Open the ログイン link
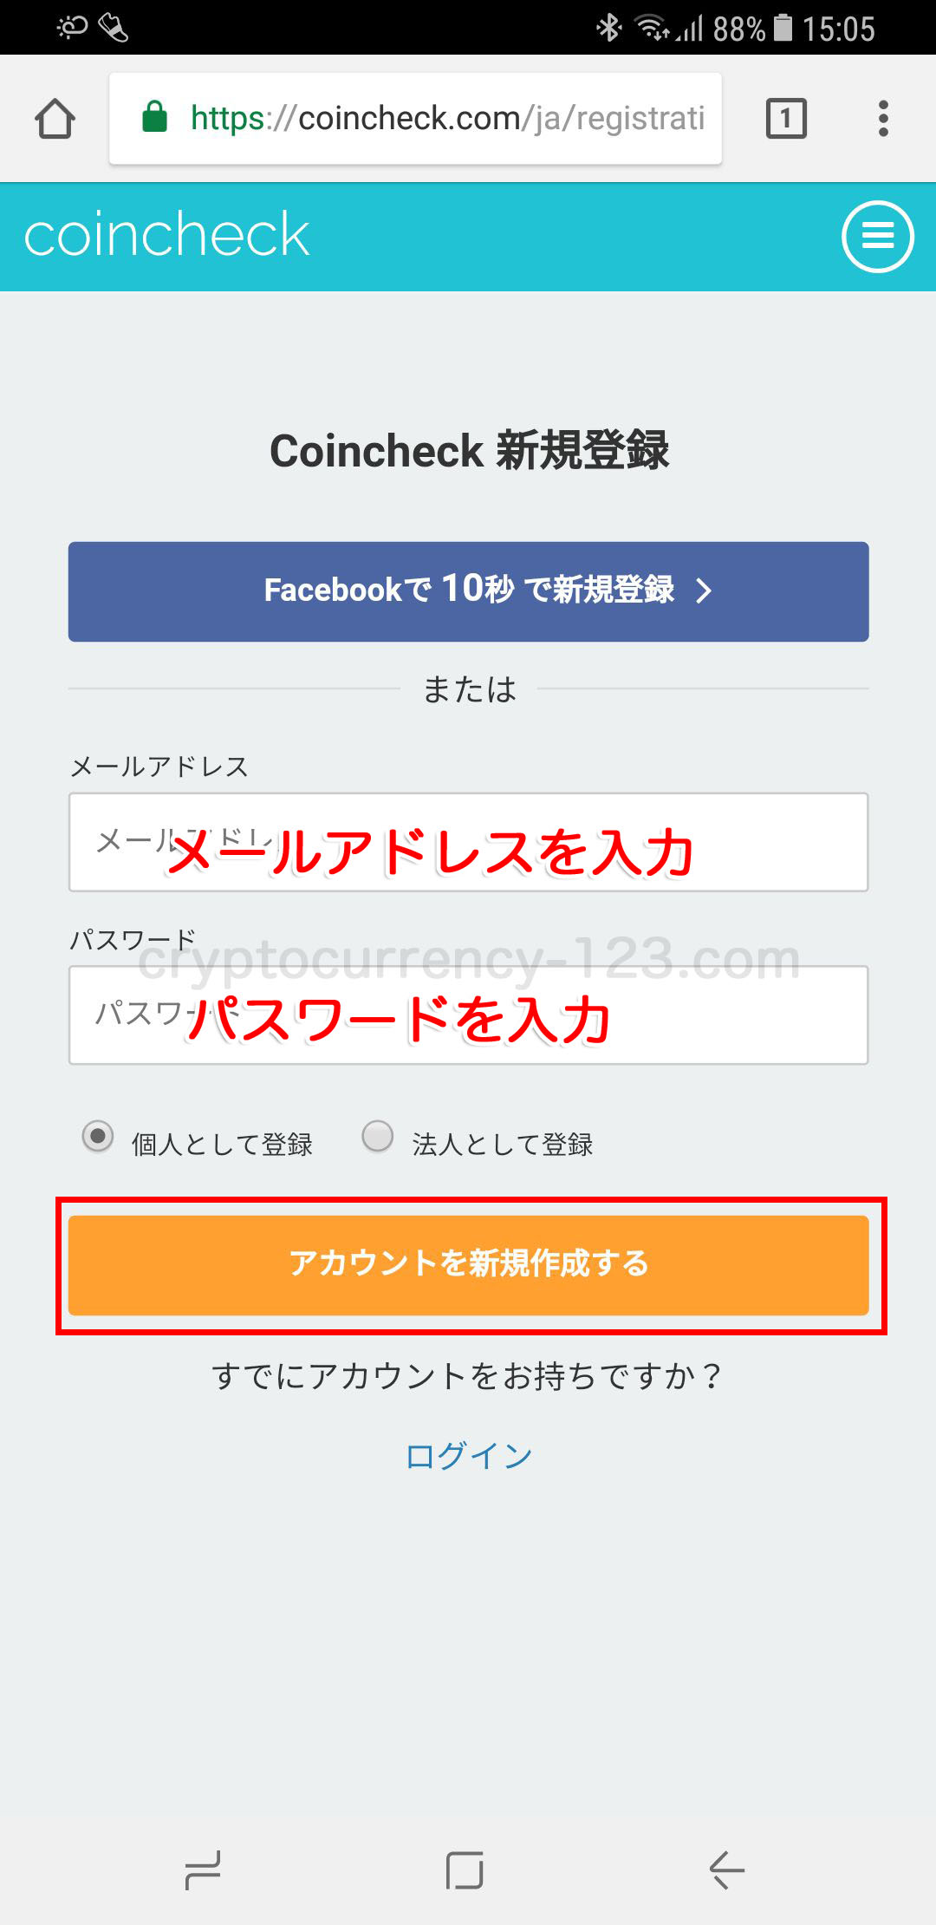Viewport: 936px width, 1925px height. pos(469,1455)
